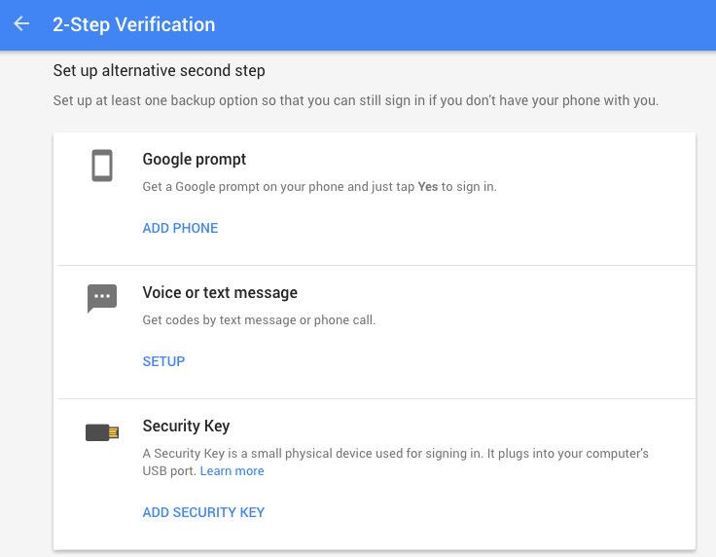
Task: Go back using the header arrow
Action: pyautogui.click(x=21, y=23)
